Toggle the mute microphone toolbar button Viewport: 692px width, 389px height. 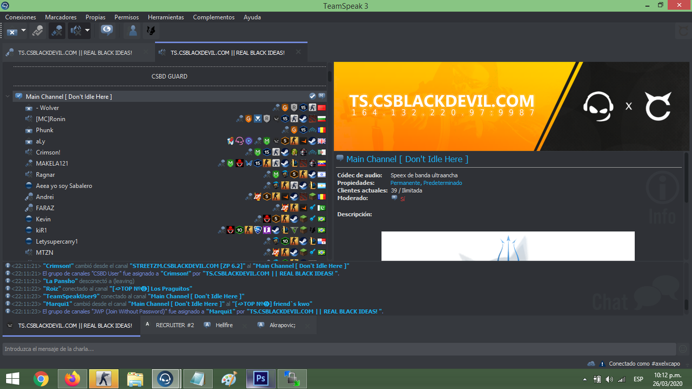tap(56, 31)
